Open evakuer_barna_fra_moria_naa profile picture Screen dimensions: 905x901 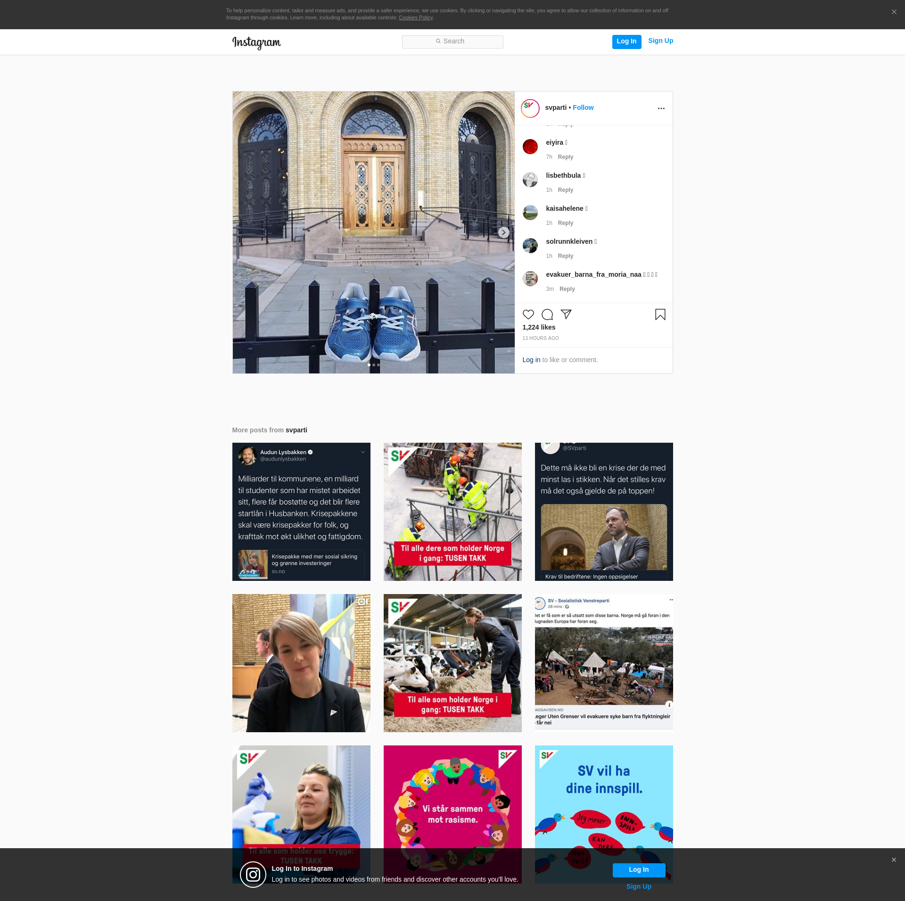click(530, 279)
